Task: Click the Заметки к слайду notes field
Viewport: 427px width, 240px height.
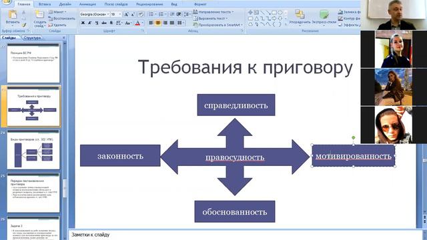Action: (245, 235)
